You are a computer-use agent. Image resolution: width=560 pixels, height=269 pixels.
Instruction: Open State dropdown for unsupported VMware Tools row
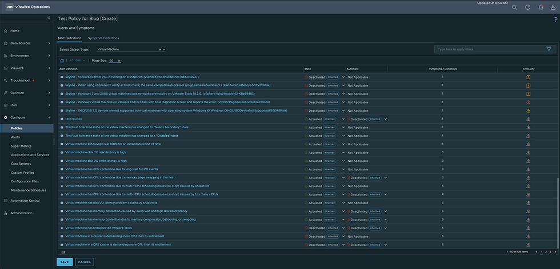343,228
